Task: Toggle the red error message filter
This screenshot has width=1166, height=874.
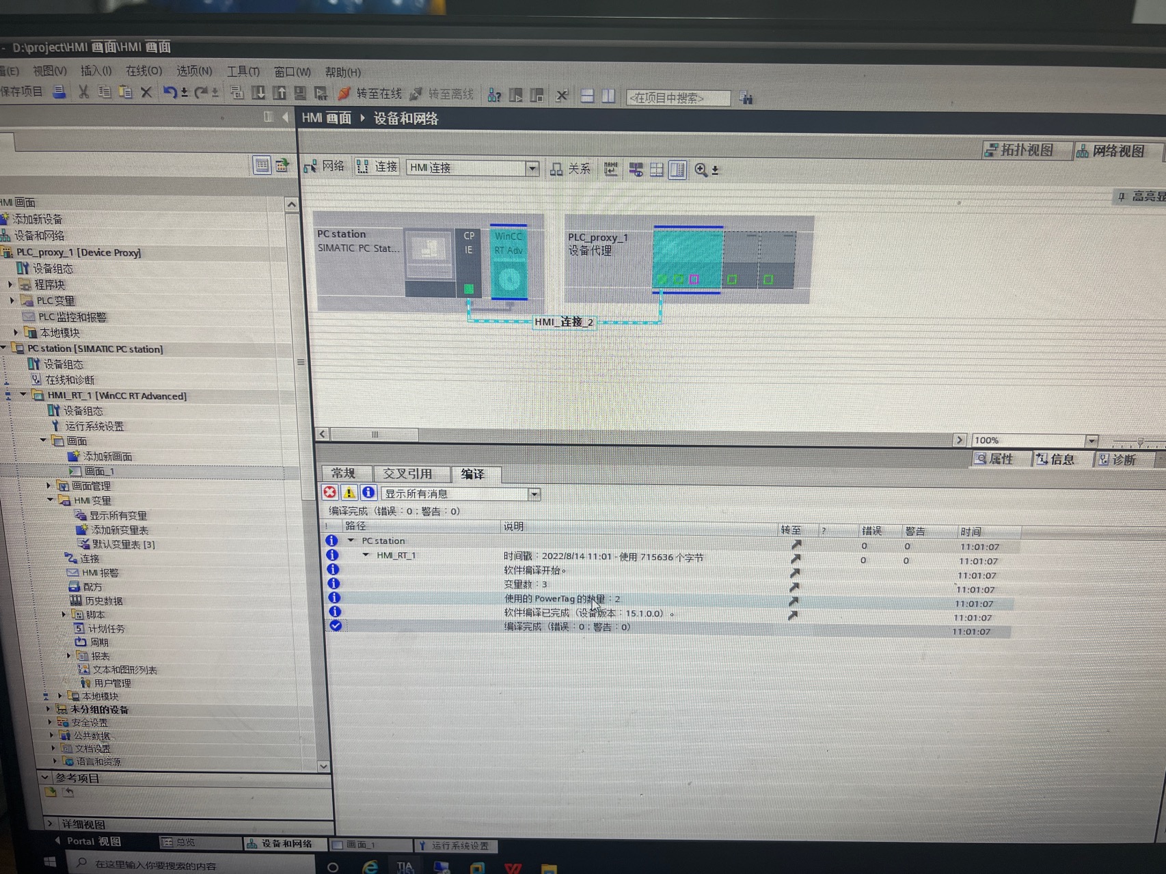Action: [x=330, y=492]
